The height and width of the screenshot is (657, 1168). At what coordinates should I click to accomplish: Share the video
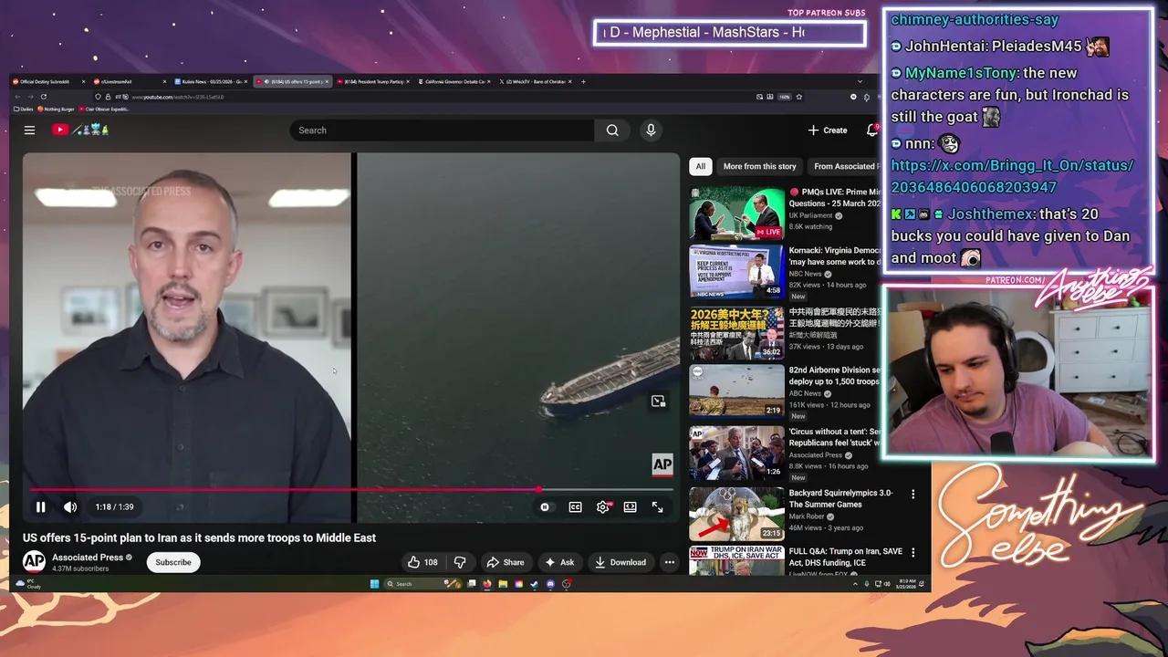pos(505,562)
